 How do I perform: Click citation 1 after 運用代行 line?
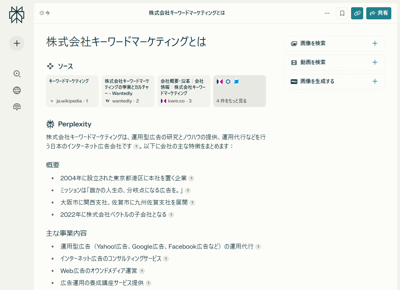pyautogui.click(x=258, y=247)
